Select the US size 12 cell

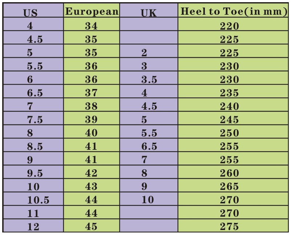point(33,227)
